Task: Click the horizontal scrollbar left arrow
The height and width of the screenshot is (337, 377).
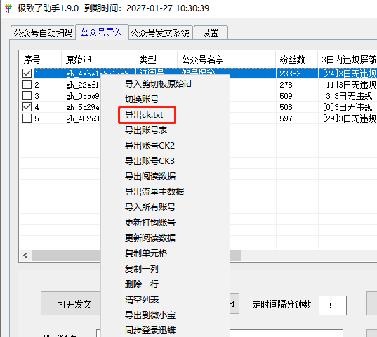Action: (x=25, y=256)
